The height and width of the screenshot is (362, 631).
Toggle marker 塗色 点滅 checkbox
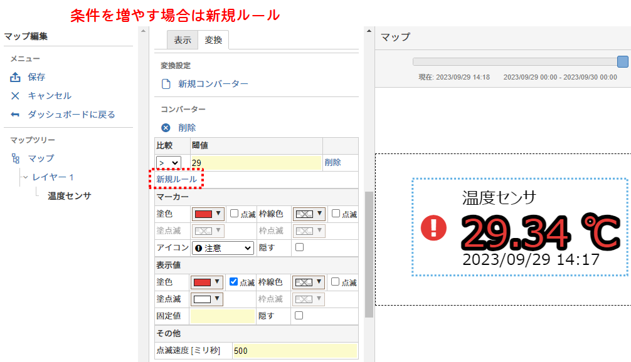[234, 214]
